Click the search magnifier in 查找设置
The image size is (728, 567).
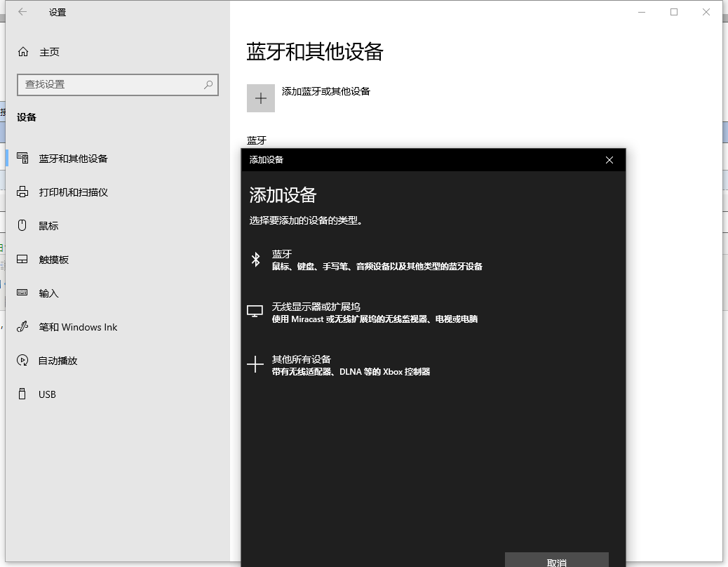click(208, 84)
